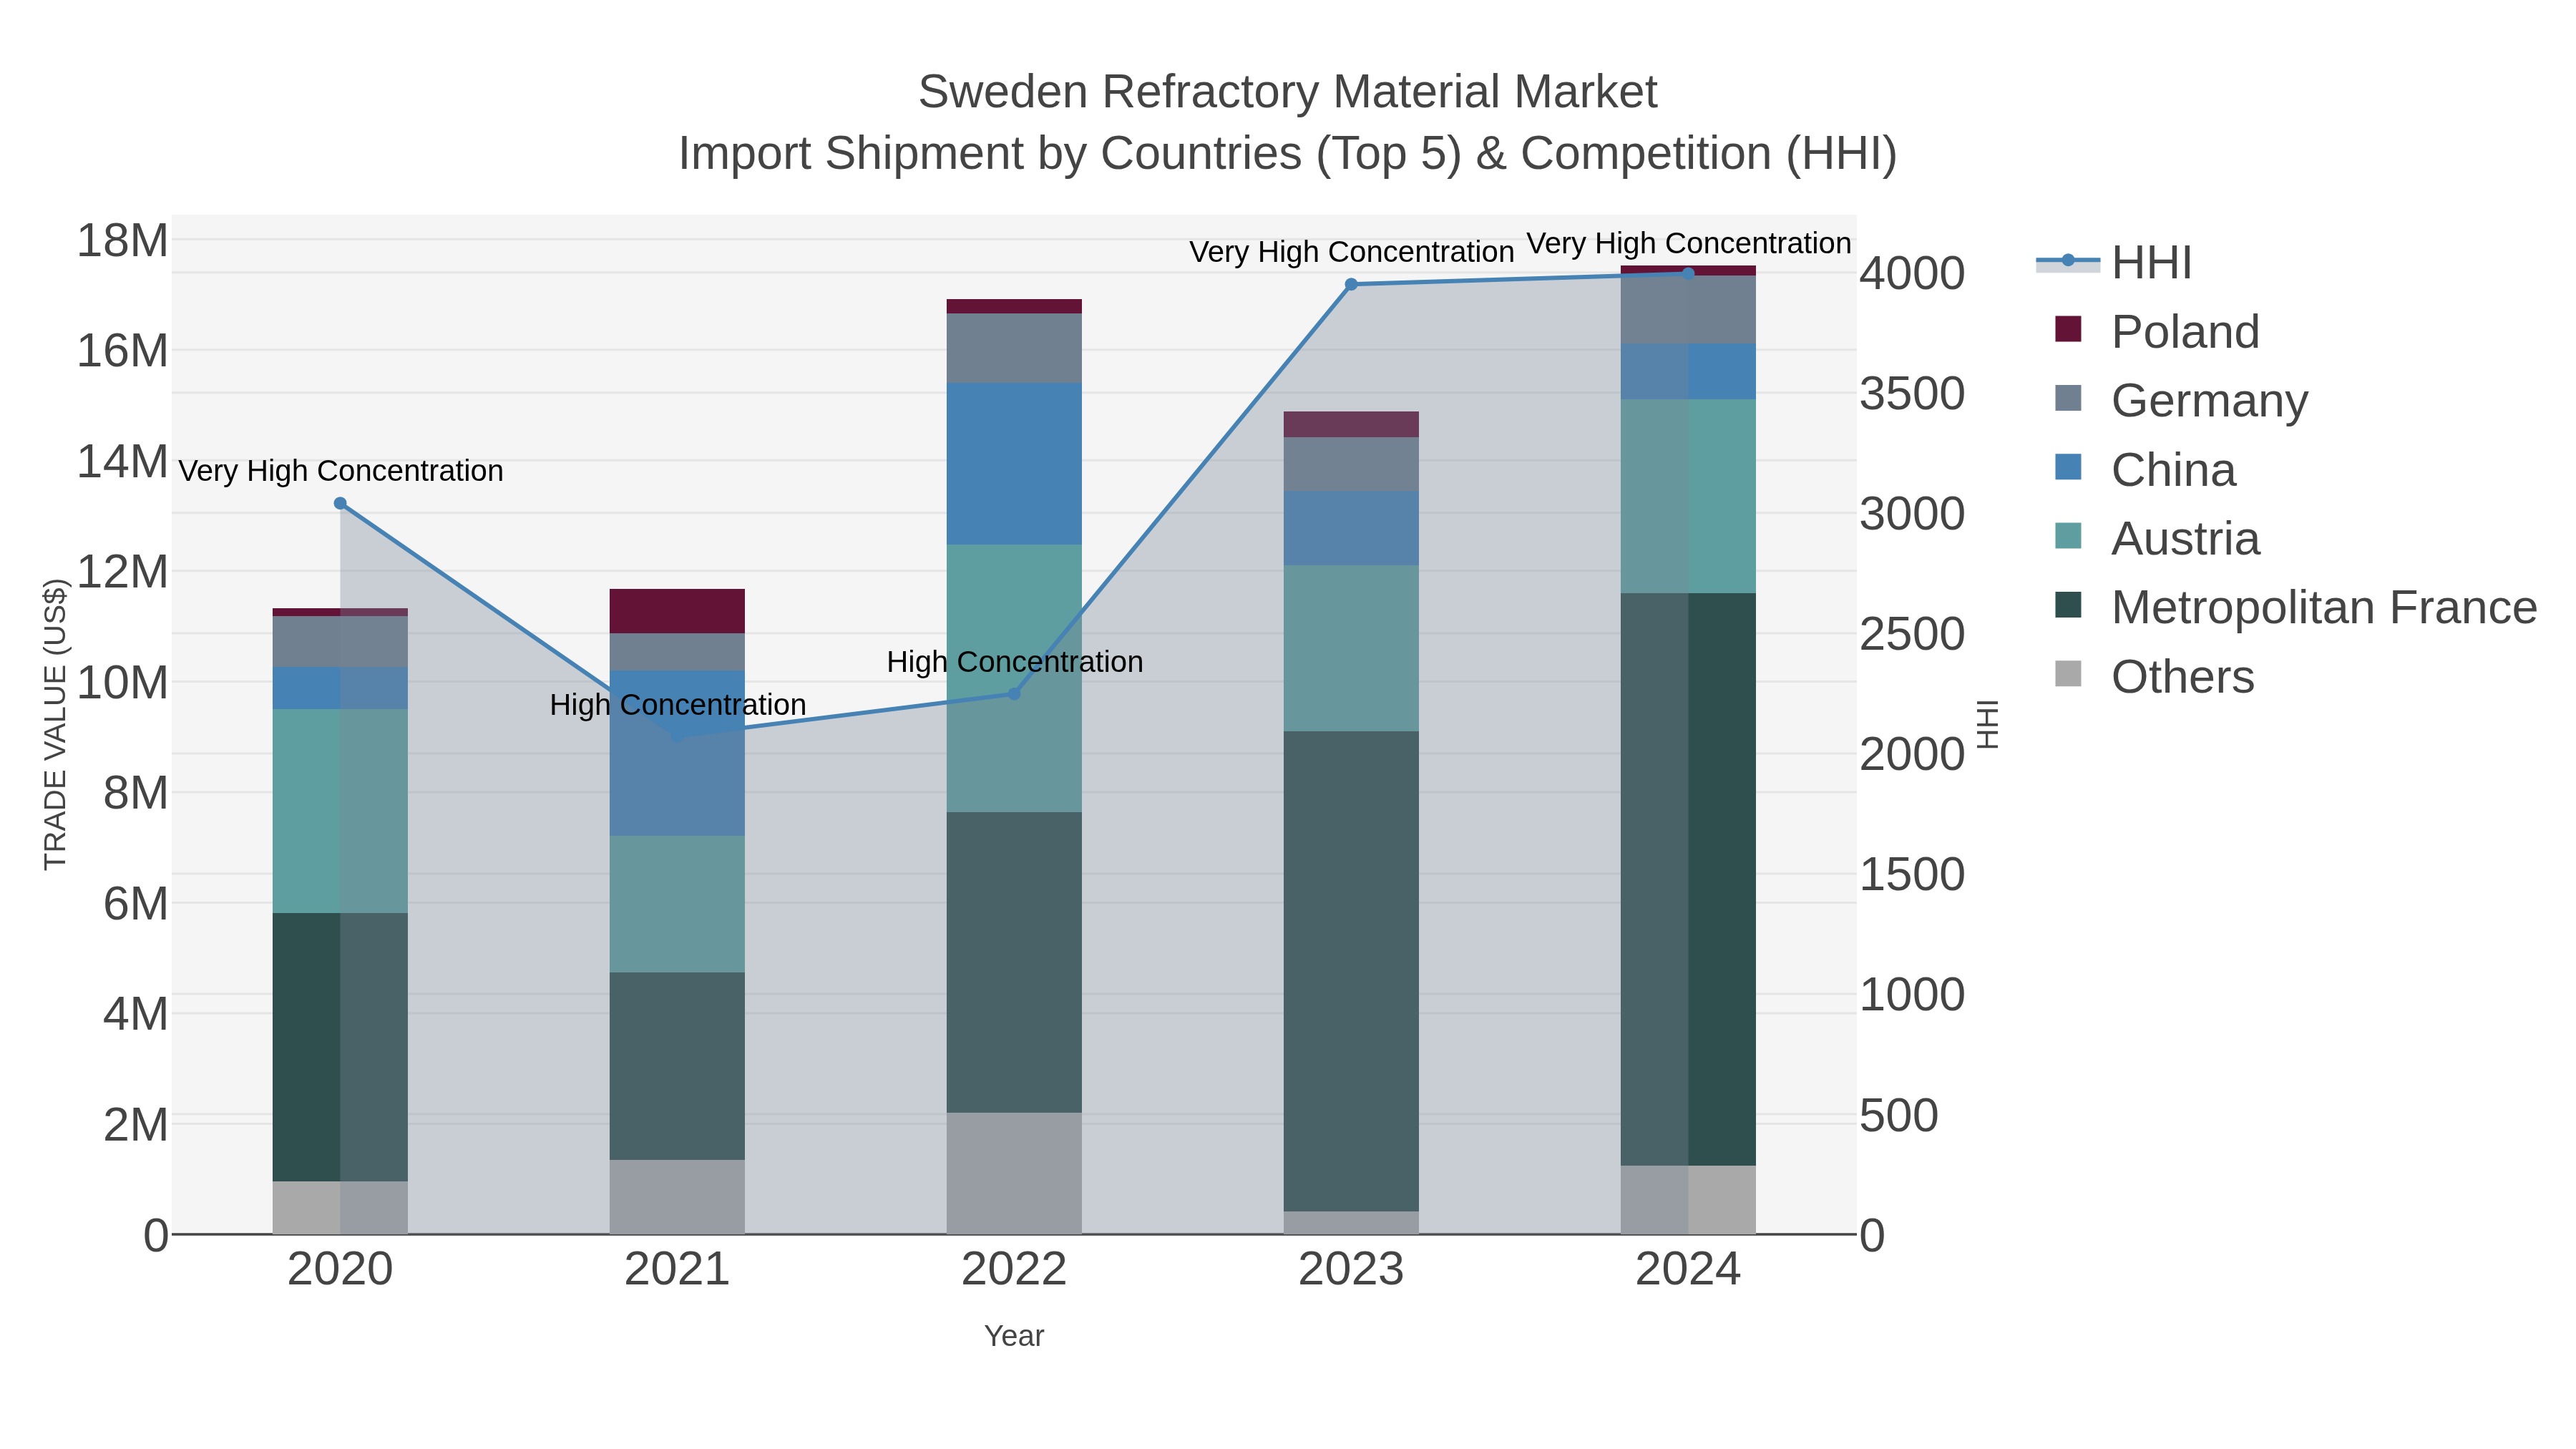Click the rotated HHI right-axis title

(x=1988, y=724)
